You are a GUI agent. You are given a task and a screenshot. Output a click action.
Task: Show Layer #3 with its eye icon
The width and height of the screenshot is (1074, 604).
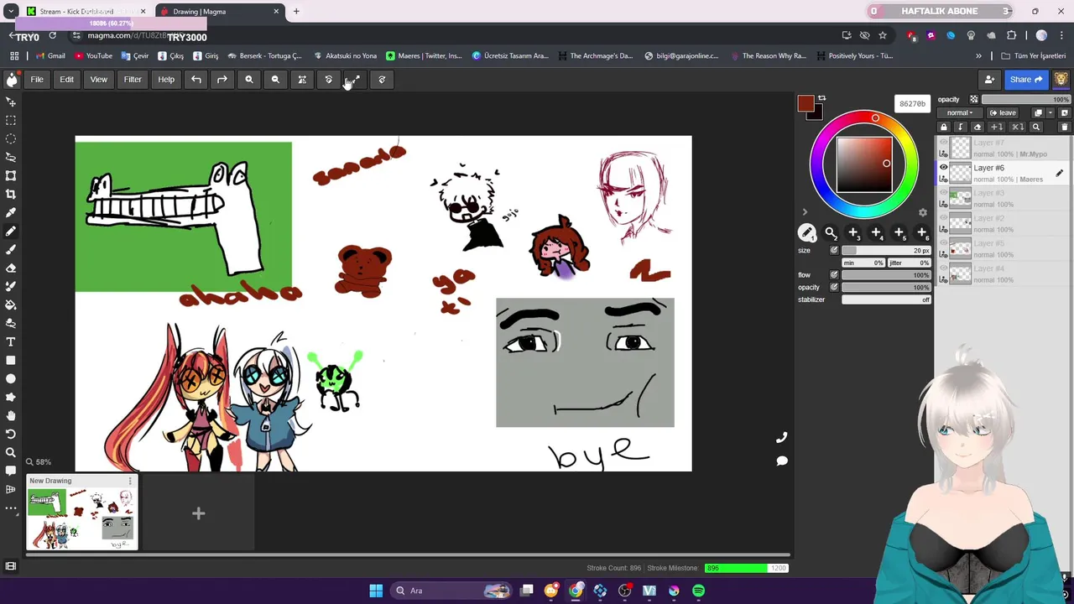click(943, 193)
